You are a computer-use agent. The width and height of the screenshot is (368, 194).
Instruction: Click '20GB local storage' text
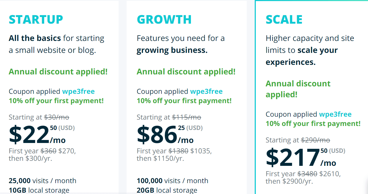click(167, 190)
